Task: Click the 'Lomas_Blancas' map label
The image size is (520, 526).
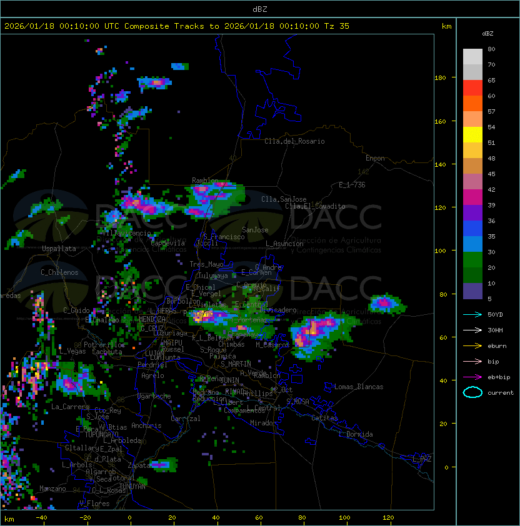Action: click(359, 387)
